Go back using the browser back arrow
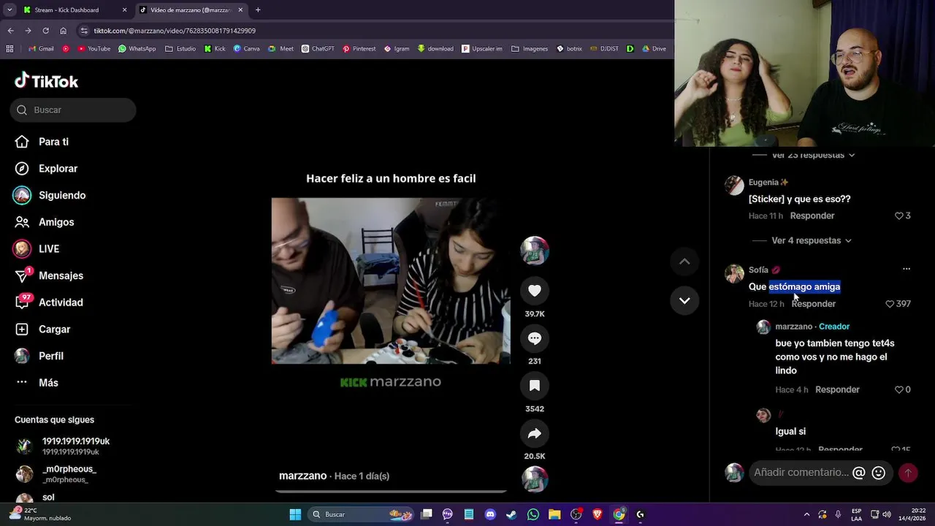Image resolution: width=935 pixels, height=526 pixels. pyautogui.click(x=10, y=31)
